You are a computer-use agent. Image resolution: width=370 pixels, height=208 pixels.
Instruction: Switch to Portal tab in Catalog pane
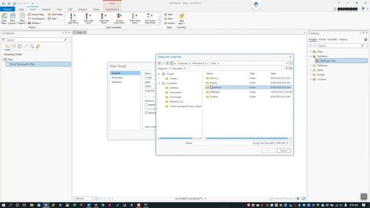click(x=322, y=40)
